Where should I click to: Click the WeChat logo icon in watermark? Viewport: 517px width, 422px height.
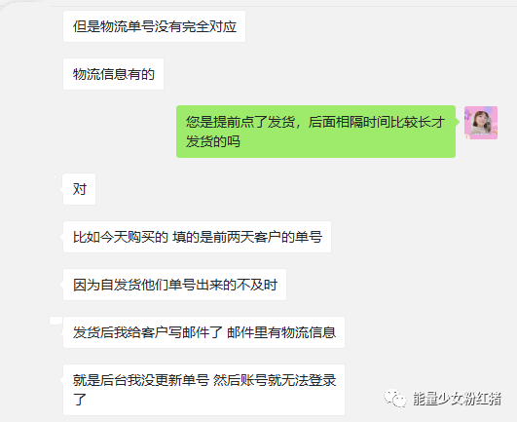pos(394,399)
